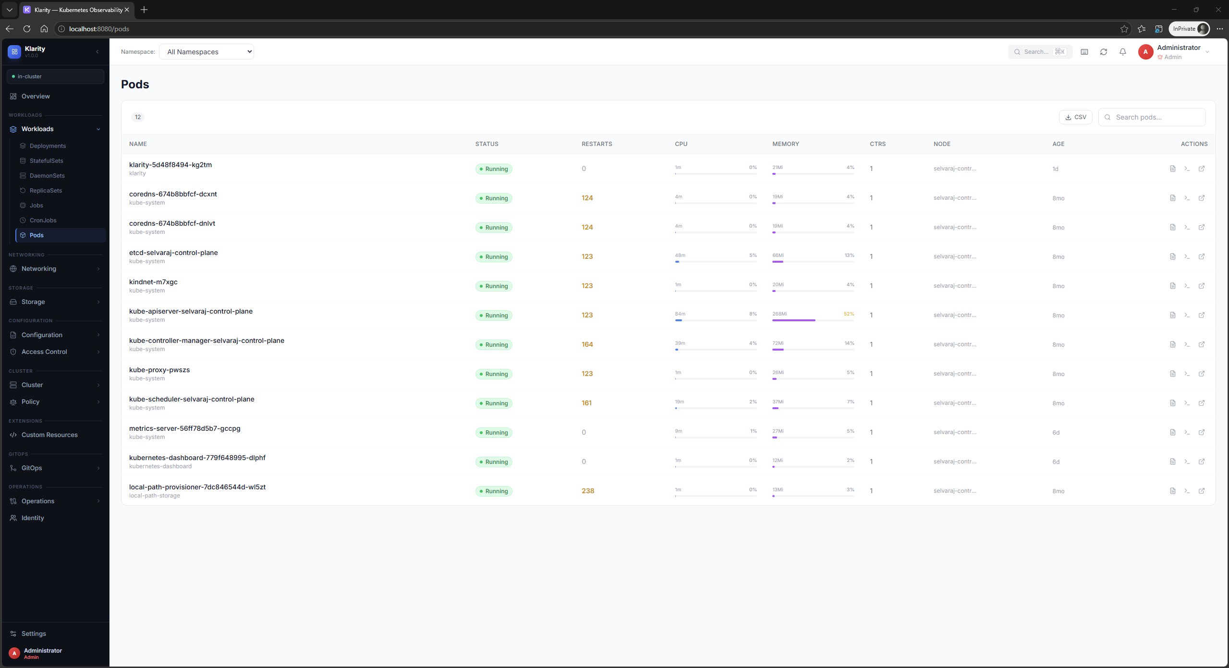Click browser refresh button
This screenshot has height=668, width=1229.
[27, 29]
